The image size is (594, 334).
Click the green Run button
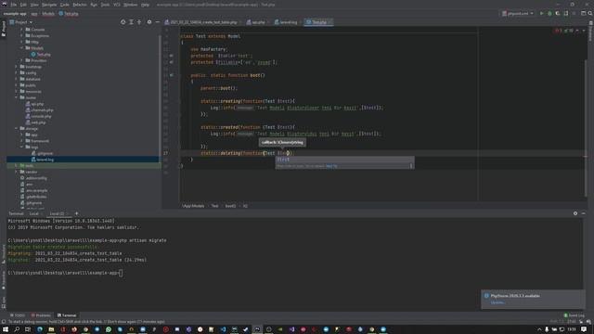tap(542, 13)
